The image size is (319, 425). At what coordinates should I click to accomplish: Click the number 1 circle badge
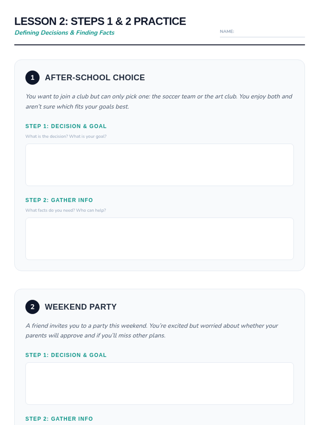pyautogui.click(x=32, y=78)
